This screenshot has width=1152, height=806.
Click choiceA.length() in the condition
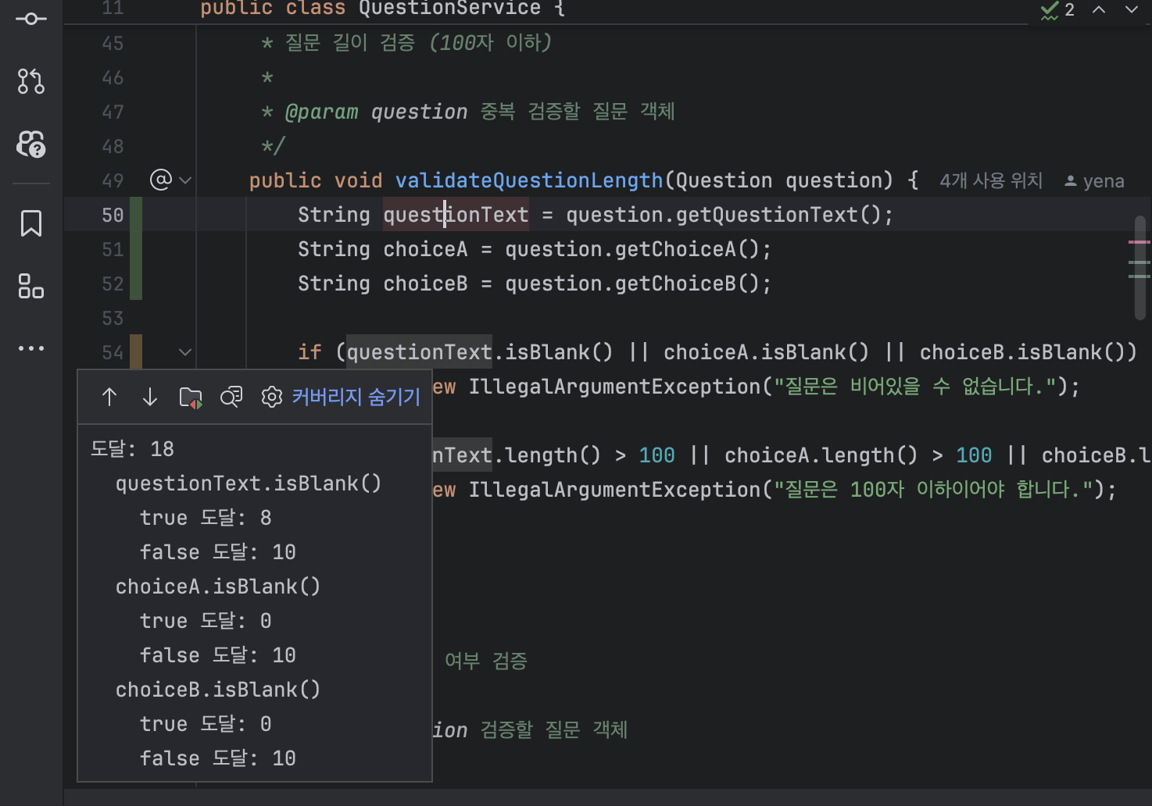[x=821, y=455]
